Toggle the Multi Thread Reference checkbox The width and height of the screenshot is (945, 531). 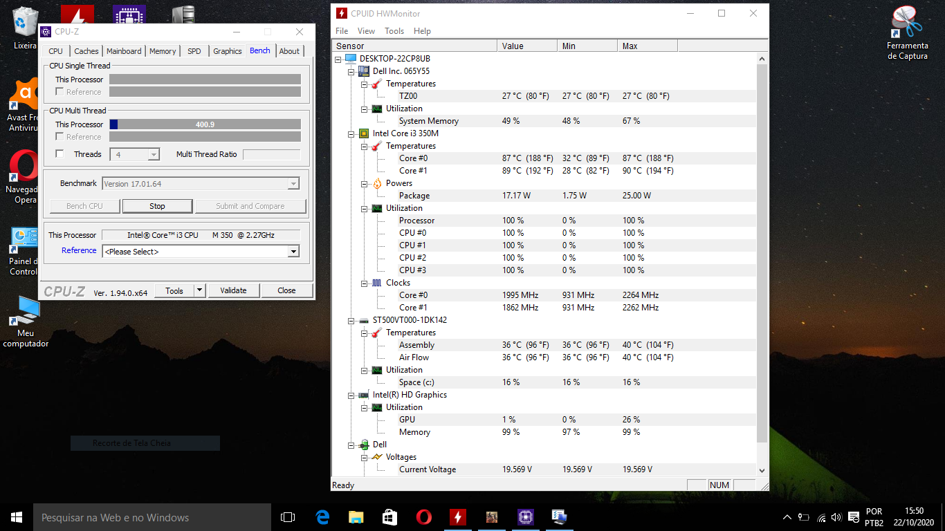(59, 136)
